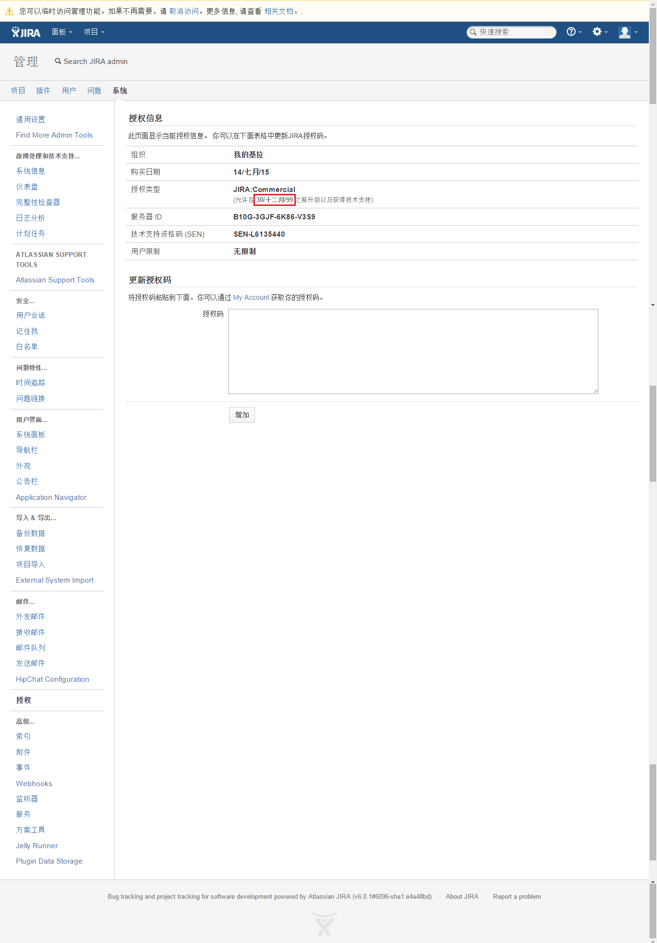Open 服务 sidebar link

coord(23,814)
